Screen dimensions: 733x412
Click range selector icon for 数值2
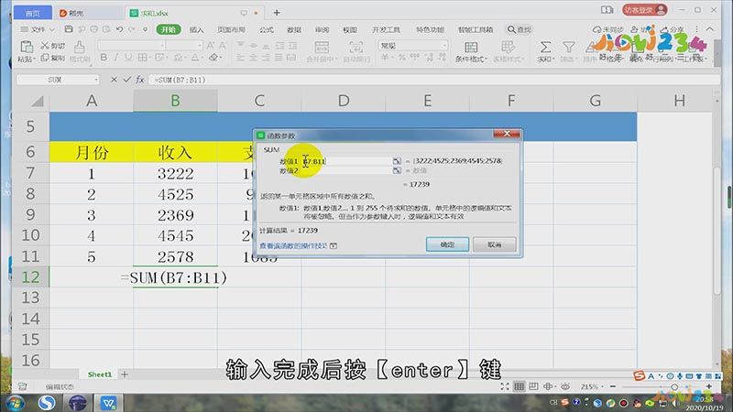pyautogui.click(x=397, y=170)
